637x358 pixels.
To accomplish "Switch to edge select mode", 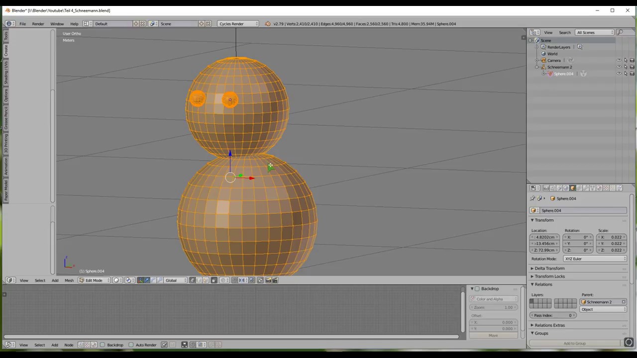I will point(199,280).
